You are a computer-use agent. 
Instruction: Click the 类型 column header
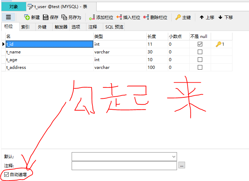point(120,37)
